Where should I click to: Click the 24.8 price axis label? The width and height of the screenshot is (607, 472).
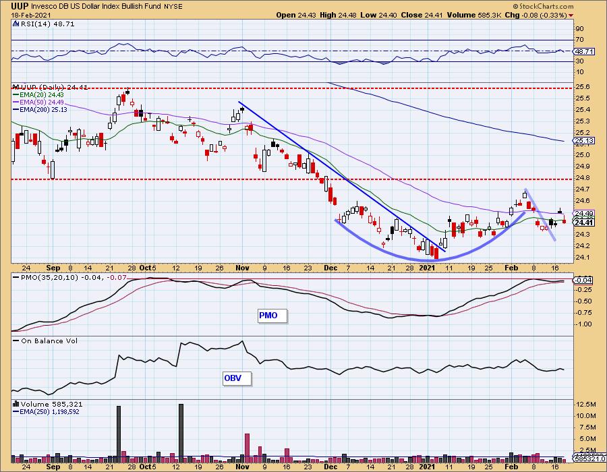pyautogui.click(x=583, y=178)
